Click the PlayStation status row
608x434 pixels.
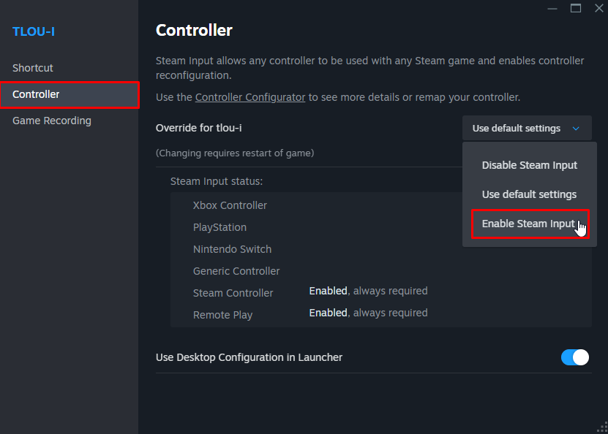(219, 227)
